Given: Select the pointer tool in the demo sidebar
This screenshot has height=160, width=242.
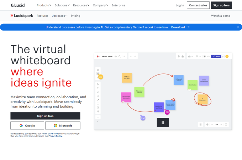Looking at the screenshot, I should [98, 84].
